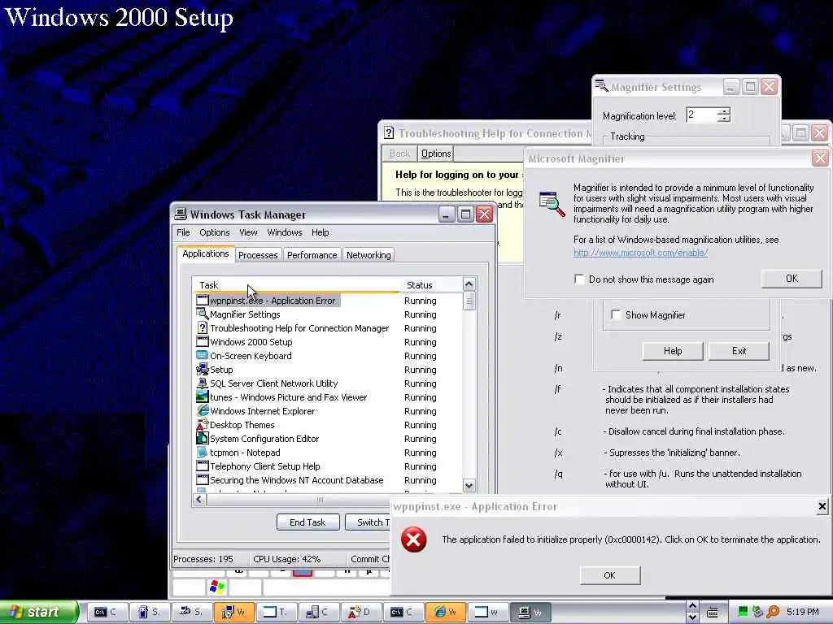The width and height of the screenshot is (833, 624).
Task: Open the Options menu in Task Manager
Action: [215, 232]
